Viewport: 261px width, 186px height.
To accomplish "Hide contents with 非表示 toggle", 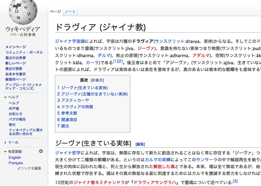I will (97, 80).
